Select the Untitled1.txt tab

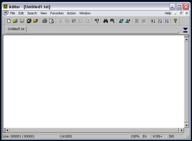[16, 29]
